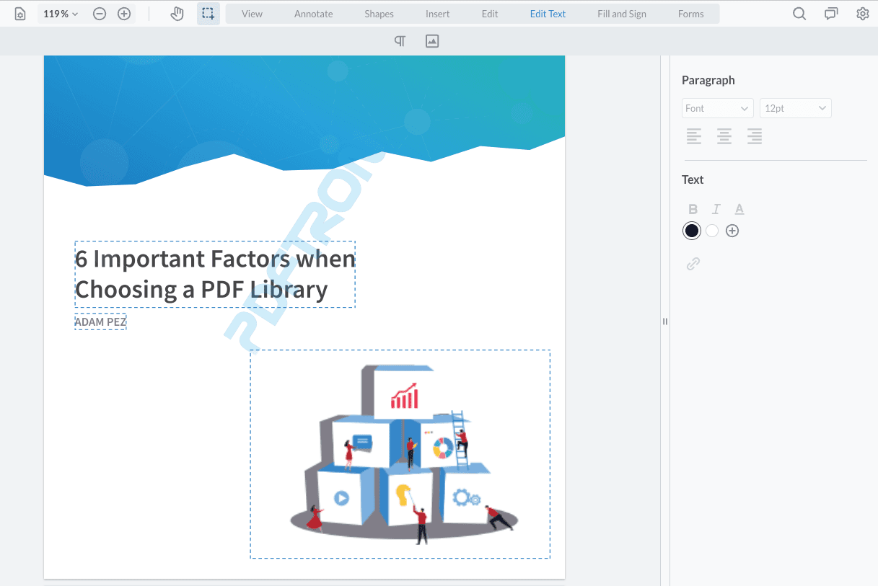This screenshot has width=878, height=586.
Task: Open the search magnifier icon
Action: coord(799,14)
